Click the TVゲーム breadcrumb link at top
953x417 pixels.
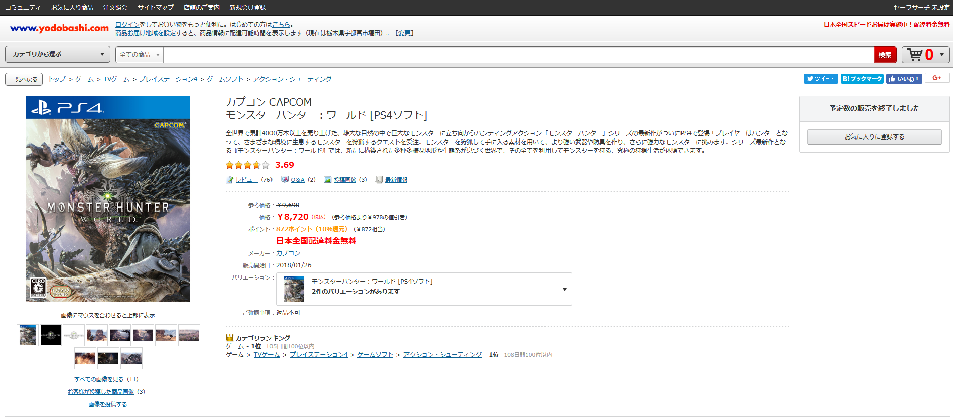[116, 79]
